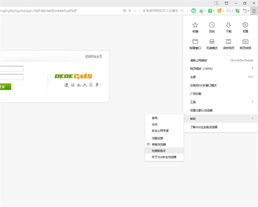Open the dropdown arrow beside the lightning icon

point(135,11)
